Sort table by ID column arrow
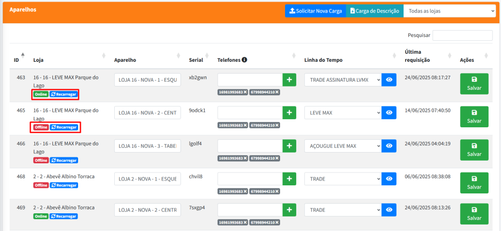This screenshot has height=231, width=501. (x=22, y=54)
